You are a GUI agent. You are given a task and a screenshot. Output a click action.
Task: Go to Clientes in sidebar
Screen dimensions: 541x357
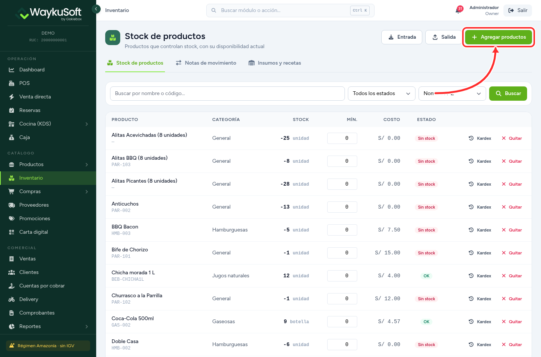click(48, 272)
